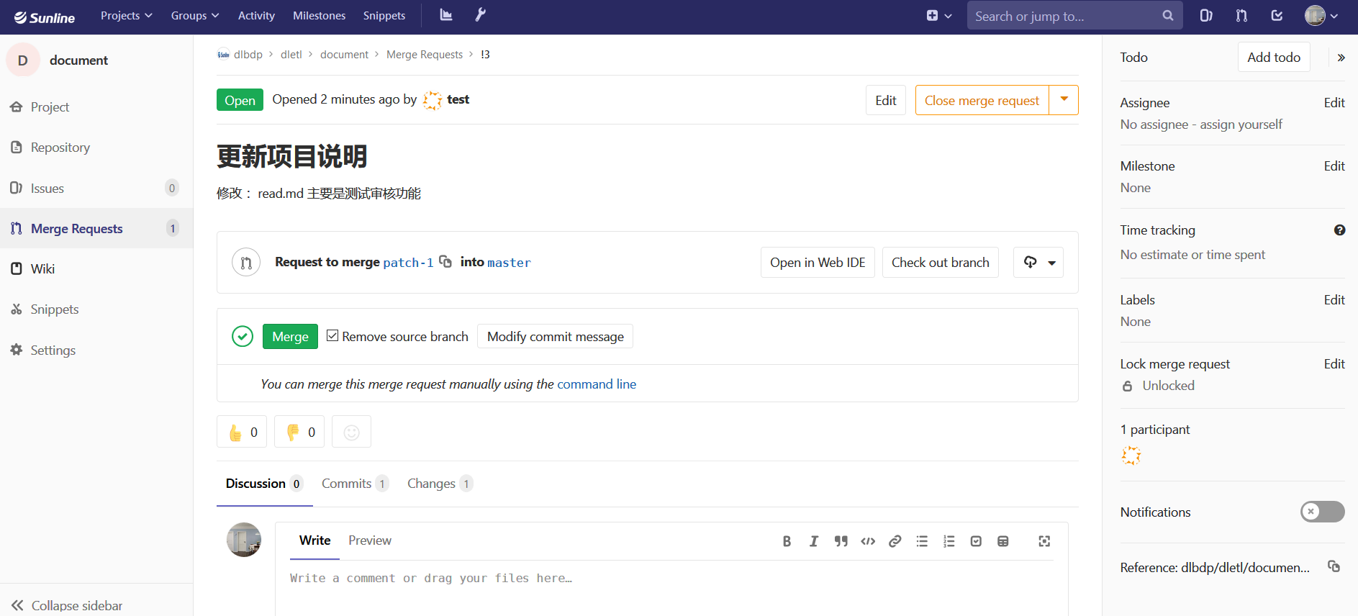Viewport: 1358px width, 616px height.
Task: Open merge requests icon in top bar
Action: point(1241,15)
